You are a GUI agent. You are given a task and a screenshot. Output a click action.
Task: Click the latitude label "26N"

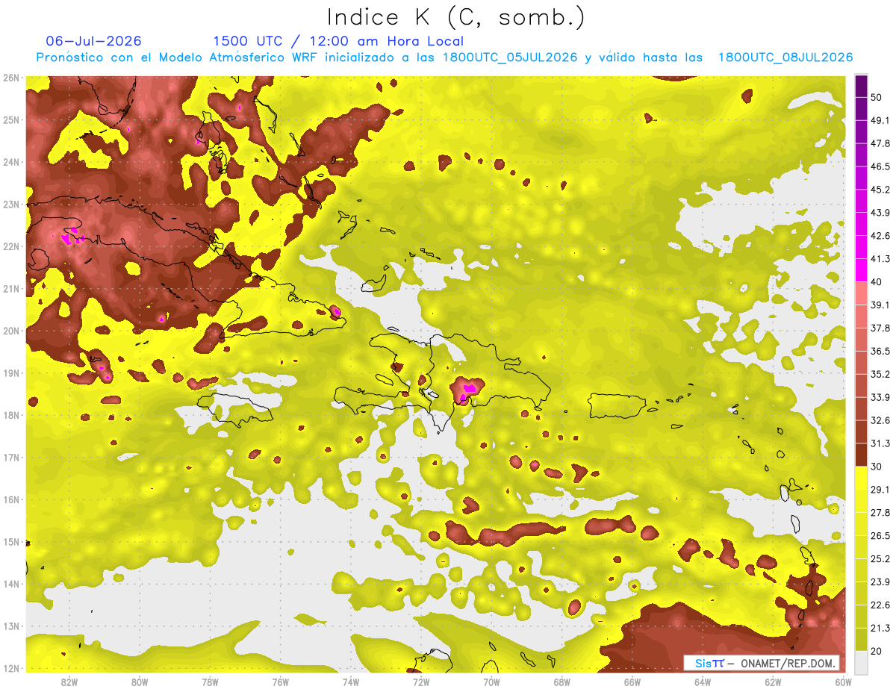(x=11, y=78)
